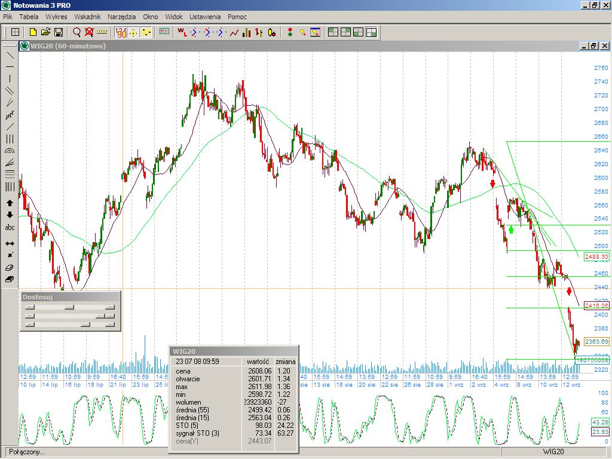Click the Save floppy disk icon
Image resolution: width=612 pixels, height=459 pixels.
pos(59,32)
